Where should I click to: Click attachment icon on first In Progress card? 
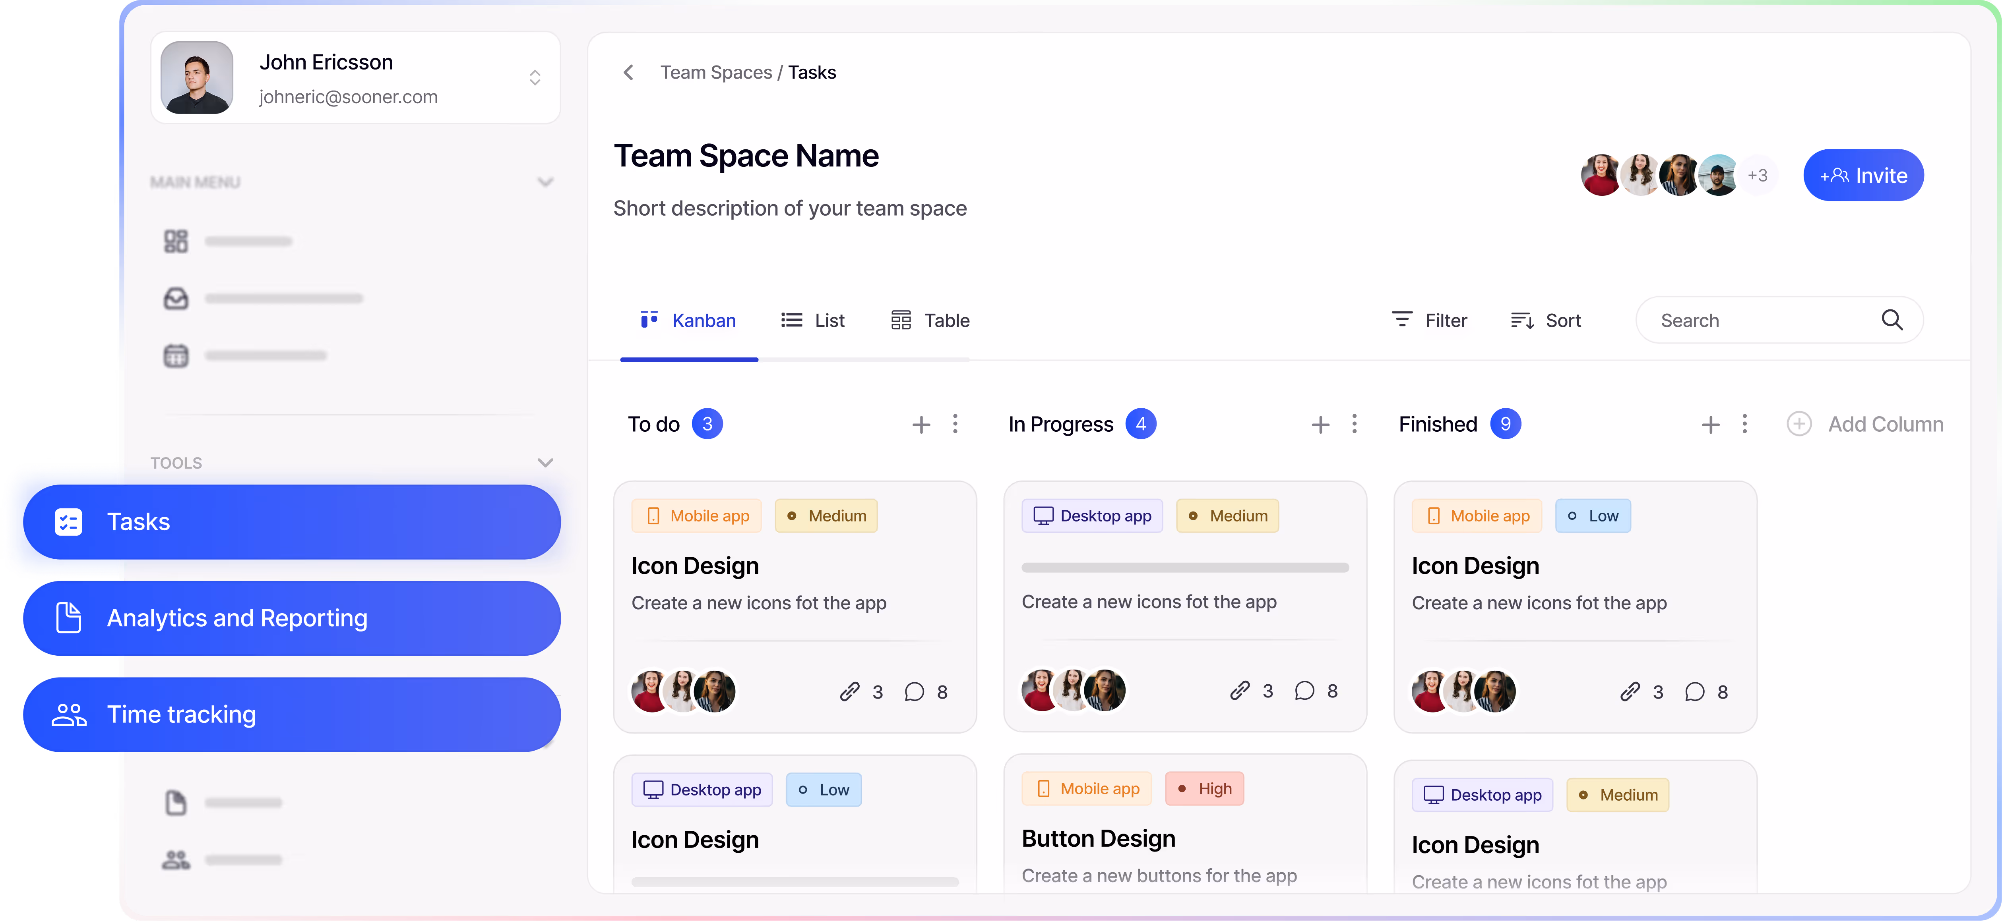(1240, 690)
